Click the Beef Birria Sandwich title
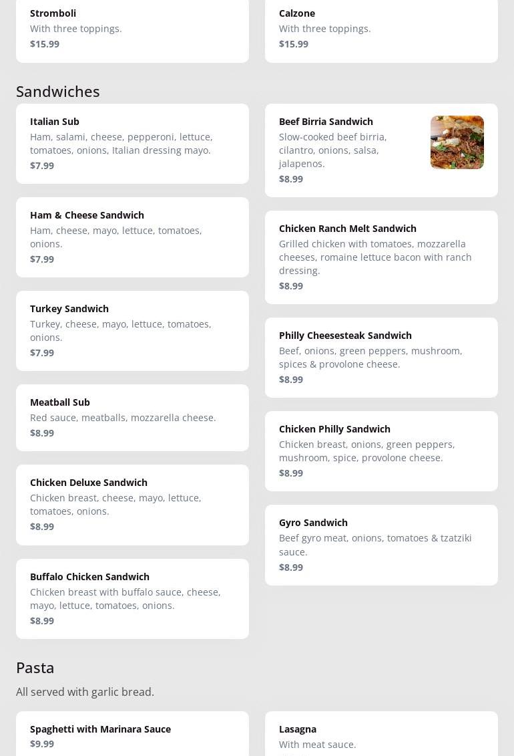Image resolution: width=514 pixels, height=756 pixels. [326, 122]
